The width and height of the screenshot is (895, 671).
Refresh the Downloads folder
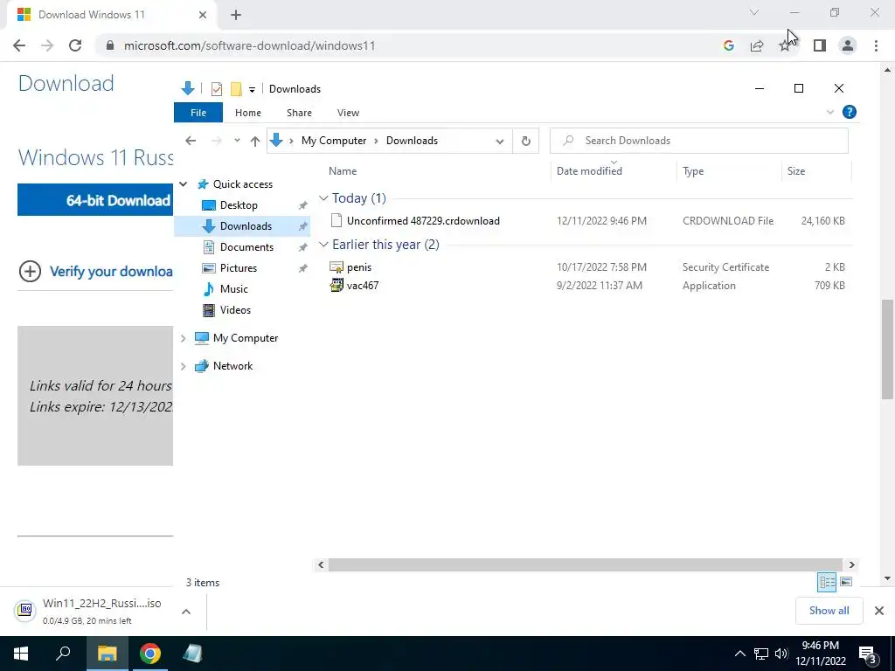[525, 141]
